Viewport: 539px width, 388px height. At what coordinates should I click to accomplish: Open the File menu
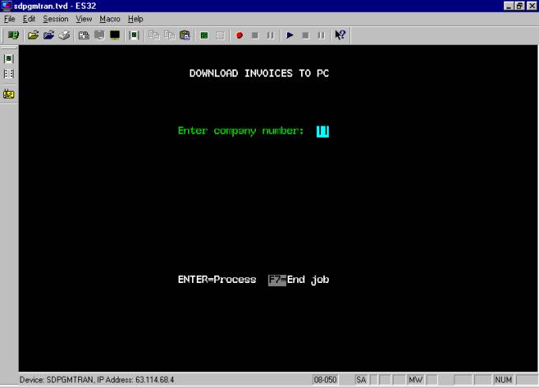click(x=9, y=19)
